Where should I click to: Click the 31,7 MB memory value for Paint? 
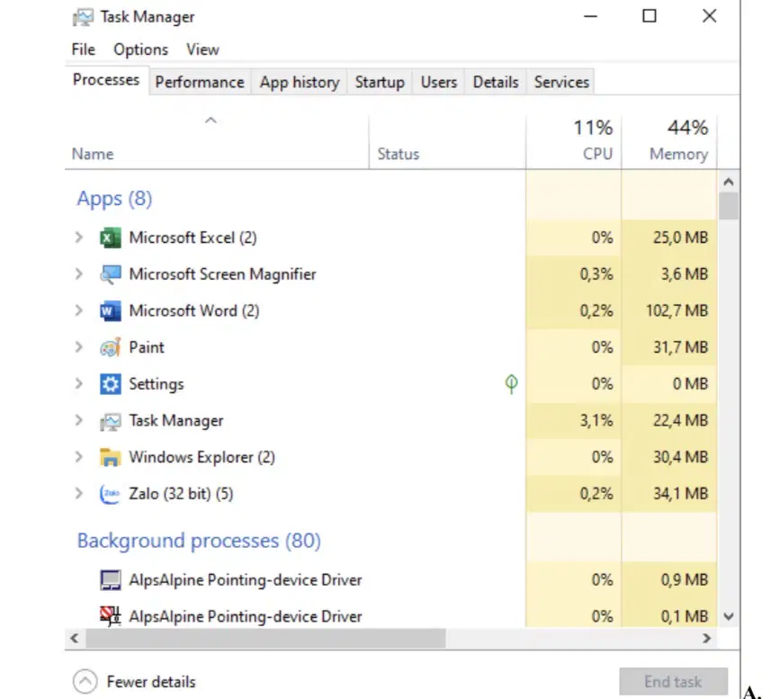(x=680, y=347)
